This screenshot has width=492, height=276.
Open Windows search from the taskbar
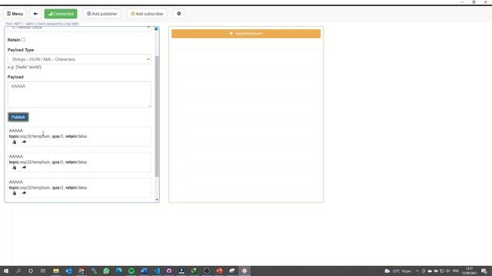18,271
